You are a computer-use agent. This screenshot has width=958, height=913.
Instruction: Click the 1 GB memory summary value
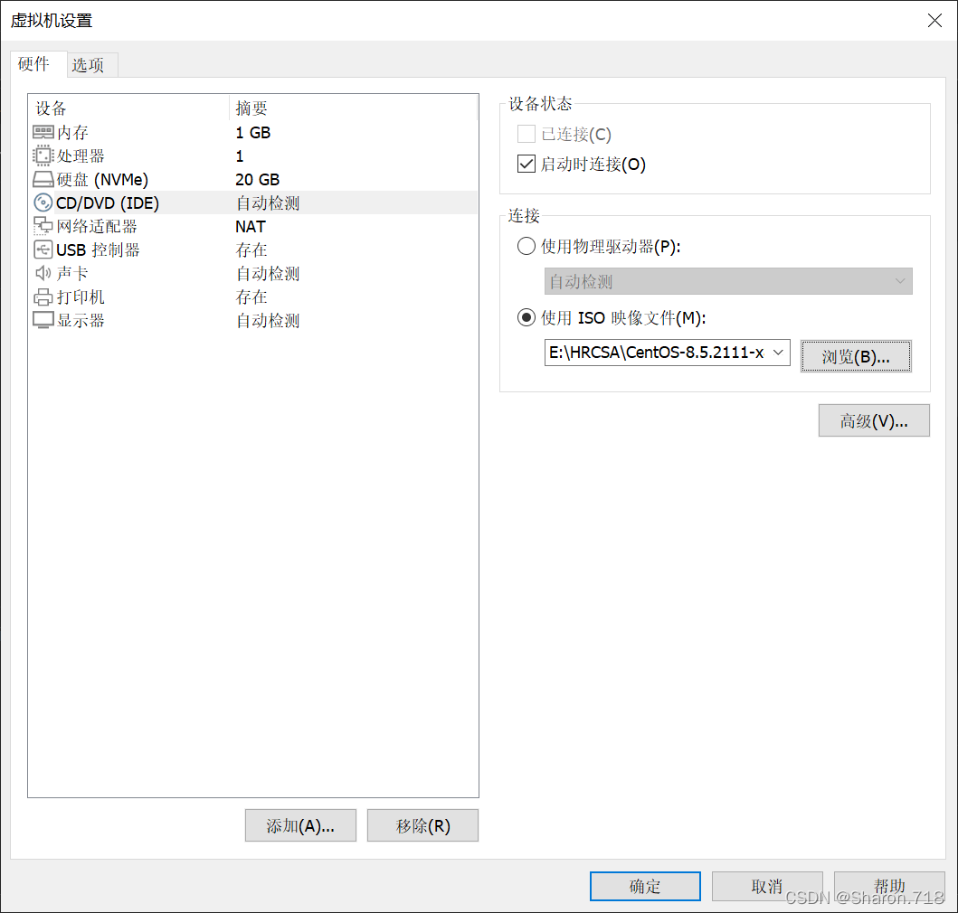[x=253, y=133]
